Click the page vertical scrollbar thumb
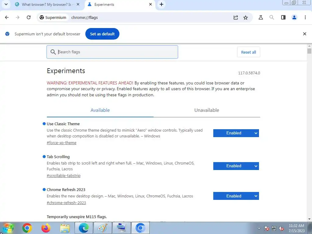 coord(309,51)
